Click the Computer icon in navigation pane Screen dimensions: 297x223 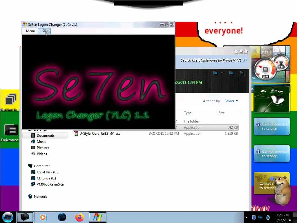tap(30, 166)
